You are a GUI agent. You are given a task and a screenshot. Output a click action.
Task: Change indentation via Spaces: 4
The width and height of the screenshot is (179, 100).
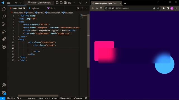(32, 98)
